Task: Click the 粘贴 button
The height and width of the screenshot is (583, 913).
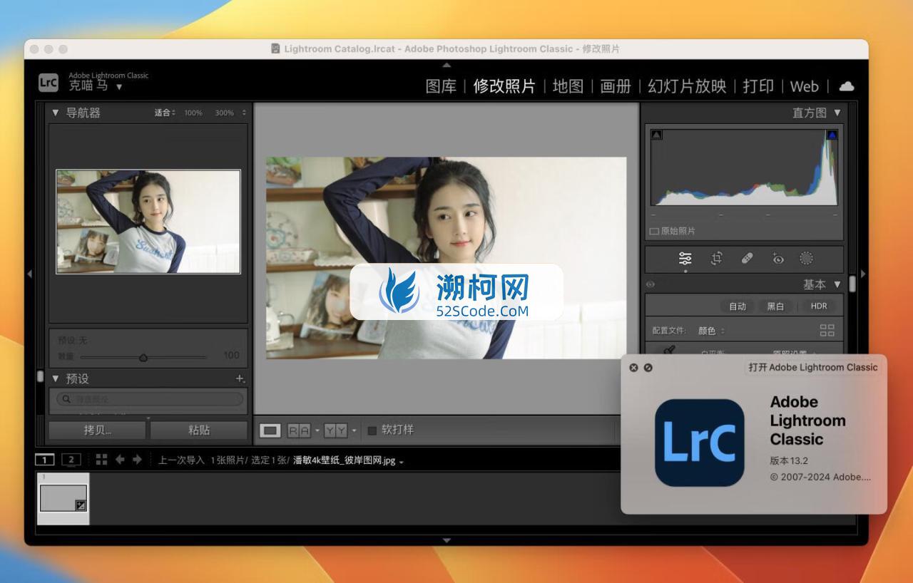Action: coord(199,430)
